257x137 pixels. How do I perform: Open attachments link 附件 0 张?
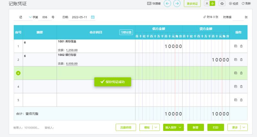click(x=211, y=17)
